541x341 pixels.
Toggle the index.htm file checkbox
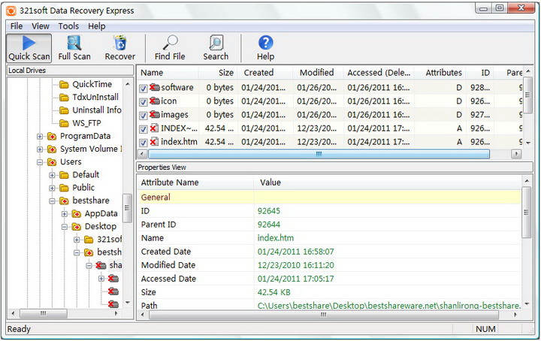pyautogui.click(x=144, y=142)
